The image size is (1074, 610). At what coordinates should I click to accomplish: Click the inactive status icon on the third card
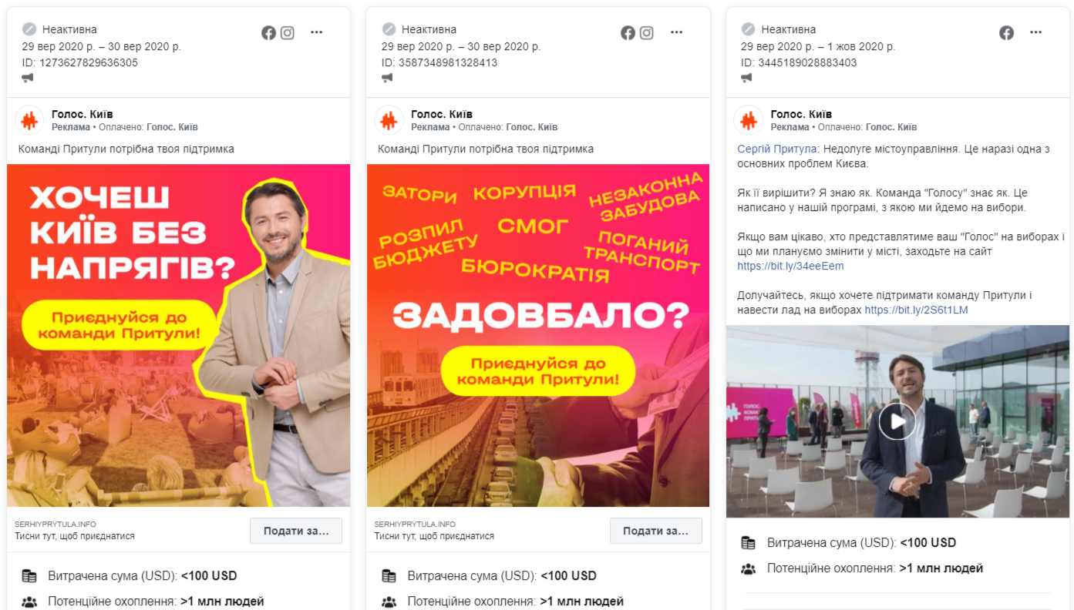[x=749, y=29]
